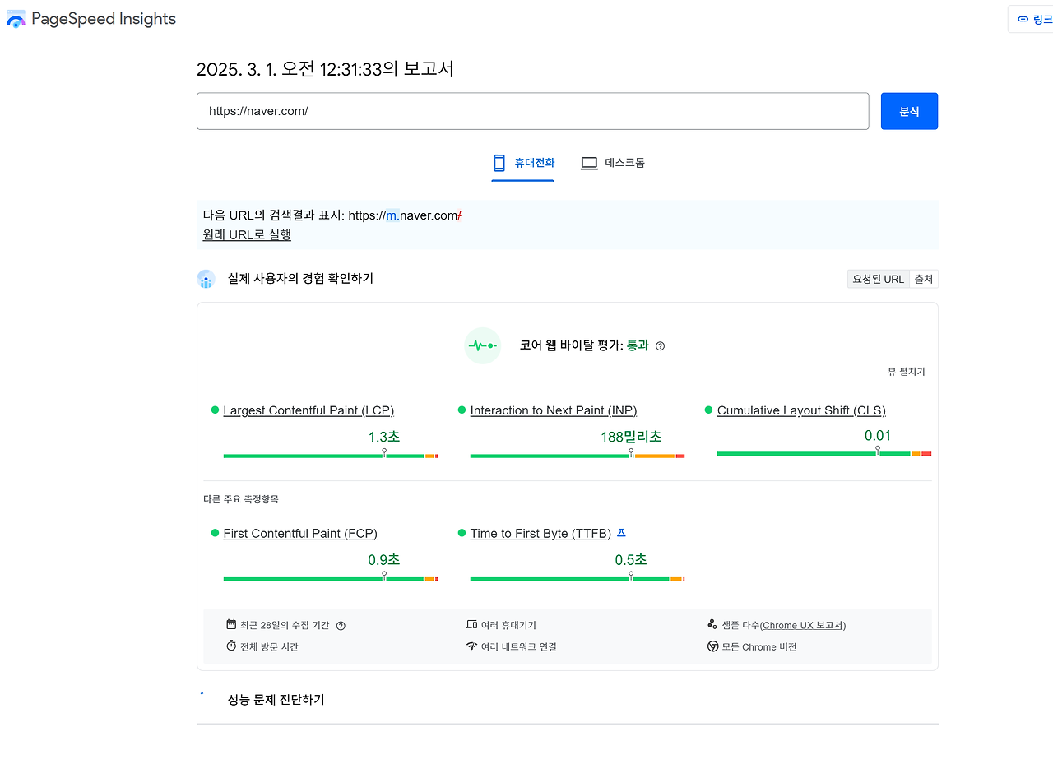Click the TTFB distribution bar
Screen dimensions: 1053x764
(x=578, y=579)
